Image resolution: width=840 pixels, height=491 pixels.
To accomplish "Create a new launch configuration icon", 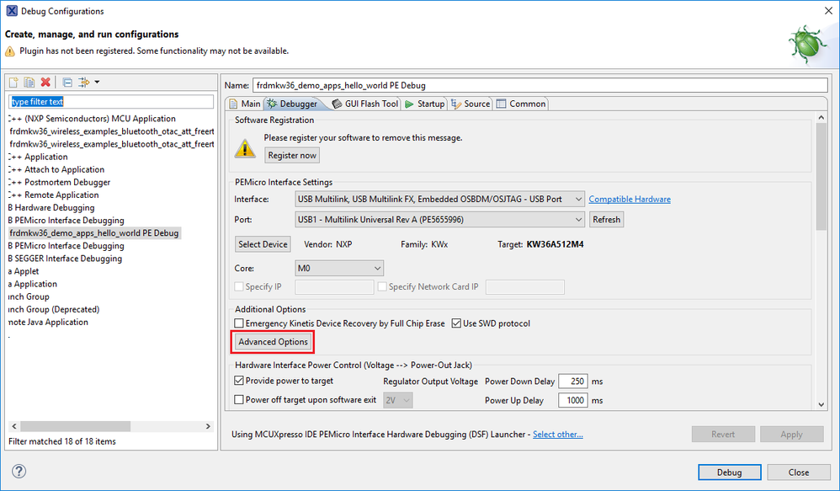I will click(x=13, y=82).
